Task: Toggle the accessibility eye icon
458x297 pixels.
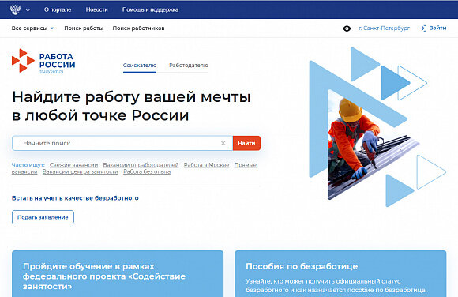Action: click(x=347, y=28)
